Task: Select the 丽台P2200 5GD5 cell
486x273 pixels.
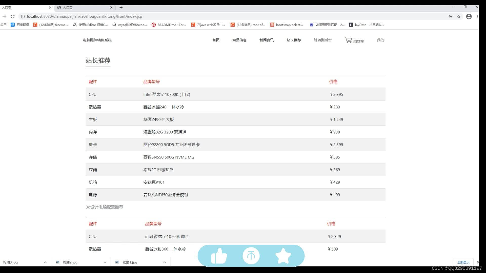Action: click(x=171, y=145)
